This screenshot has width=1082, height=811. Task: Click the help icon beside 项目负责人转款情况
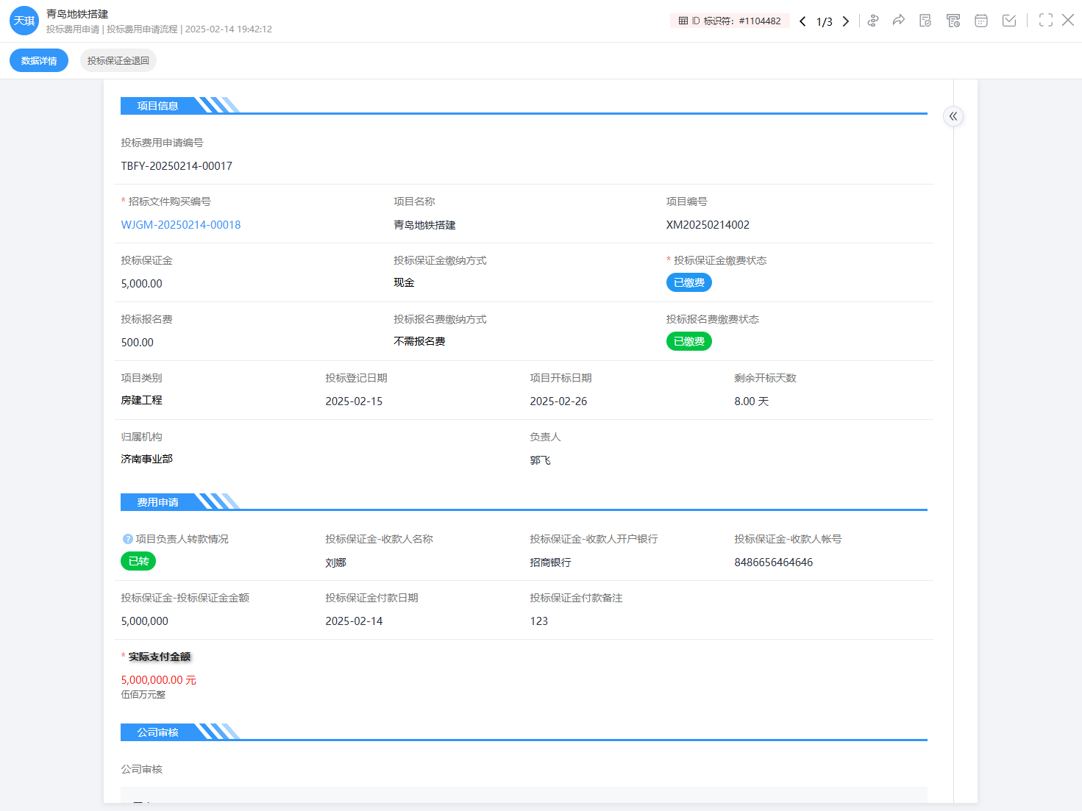pyautogui.click(x=127, y=539)
